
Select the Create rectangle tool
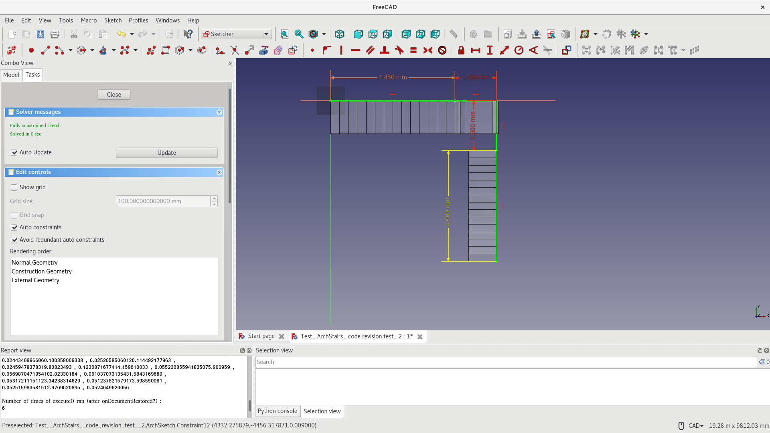[165, 50]
